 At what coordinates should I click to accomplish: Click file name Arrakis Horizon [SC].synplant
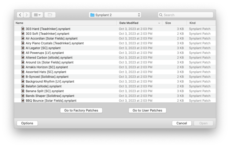(47, 67)
